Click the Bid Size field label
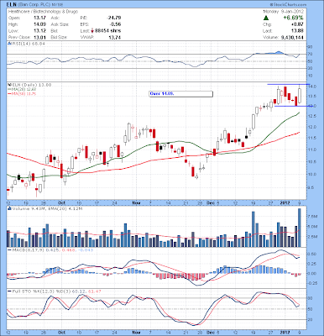Image resolution: width=324 pixels, height=336 pixels. point(59,37)
